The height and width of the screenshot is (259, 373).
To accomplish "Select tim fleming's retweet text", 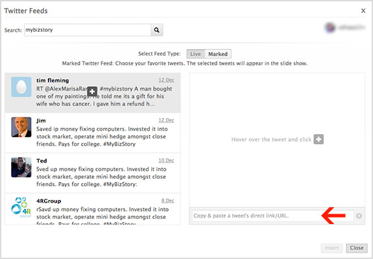I will (104, 96).
